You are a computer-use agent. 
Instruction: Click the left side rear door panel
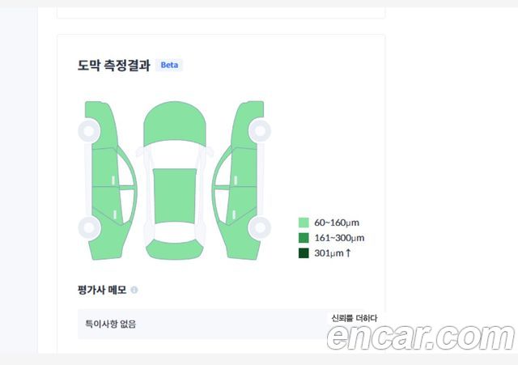click(106, 203)
